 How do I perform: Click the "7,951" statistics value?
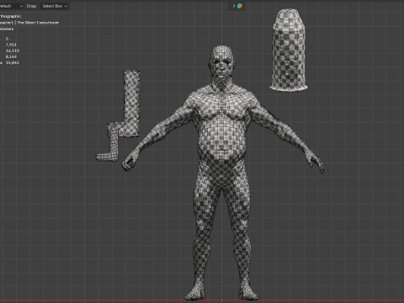click(11, 45)
